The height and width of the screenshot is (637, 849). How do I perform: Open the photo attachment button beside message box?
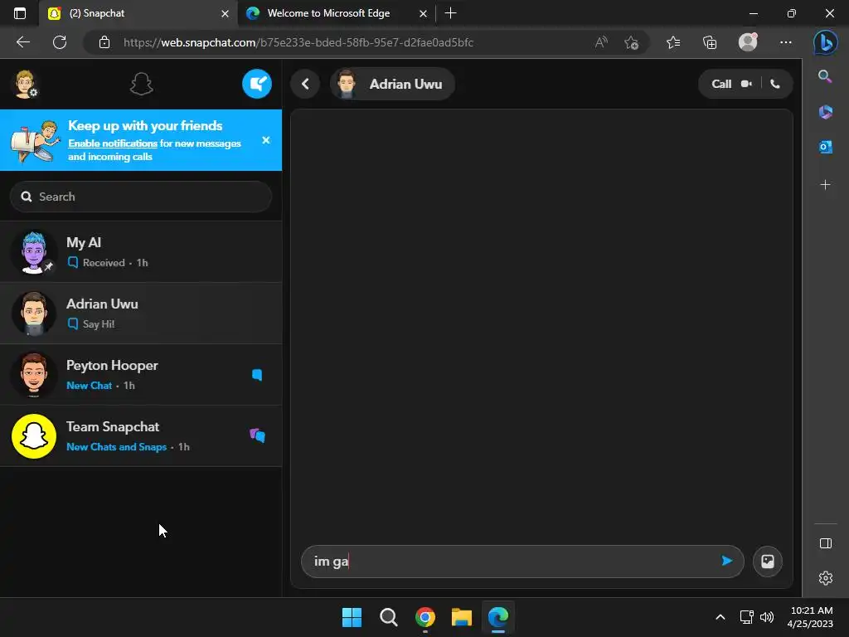(767, 562)
